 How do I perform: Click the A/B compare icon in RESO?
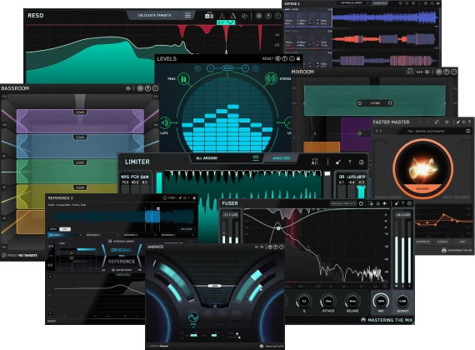pos(209,16)
